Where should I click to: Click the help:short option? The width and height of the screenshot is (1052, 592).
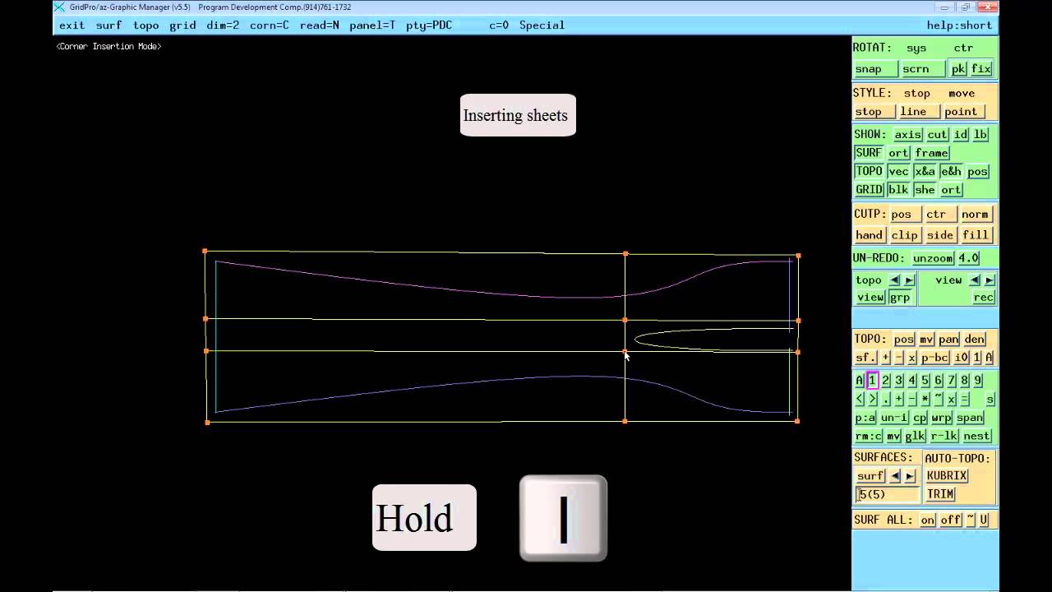coord(960,25)
